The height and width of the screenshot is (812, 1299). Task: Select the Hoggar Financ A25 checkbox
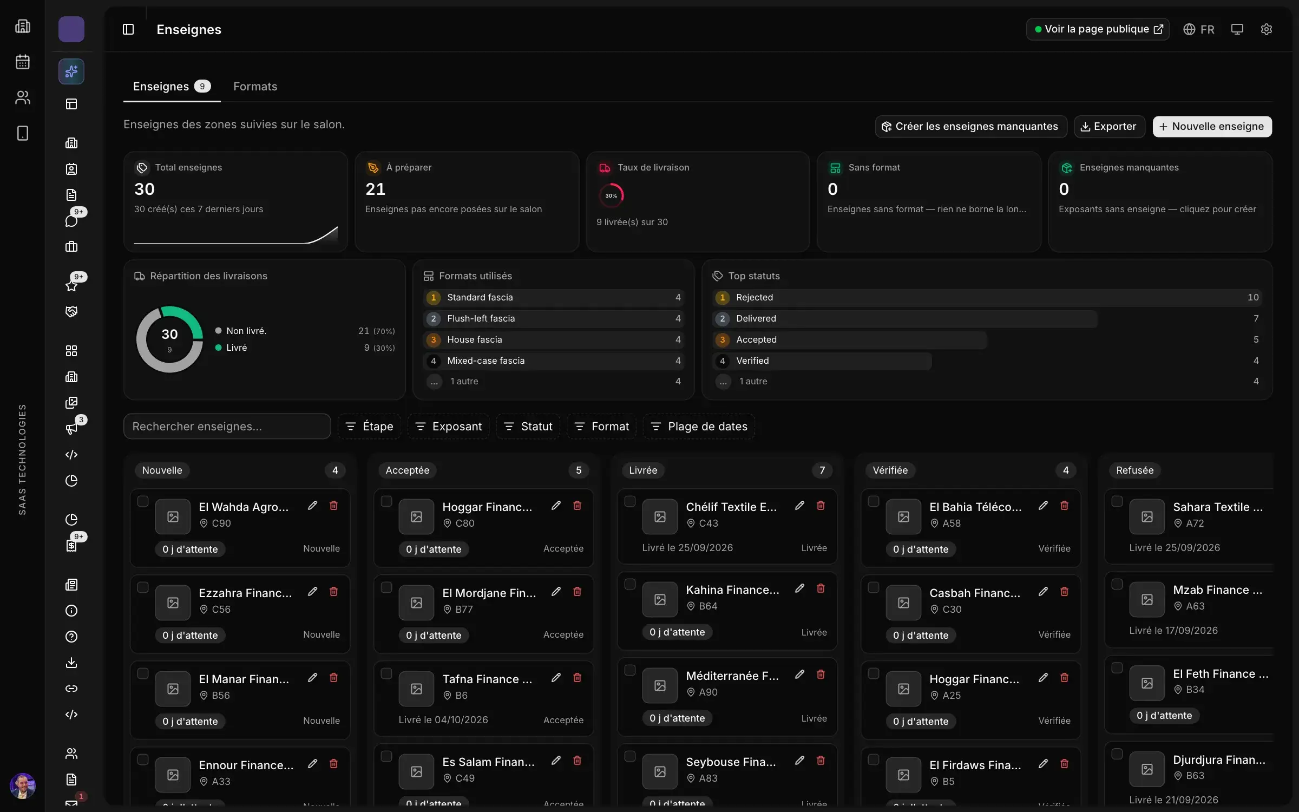(874, 673)
